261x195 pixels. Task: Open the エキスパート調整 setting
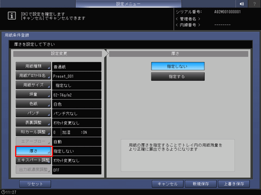[33, 160]
